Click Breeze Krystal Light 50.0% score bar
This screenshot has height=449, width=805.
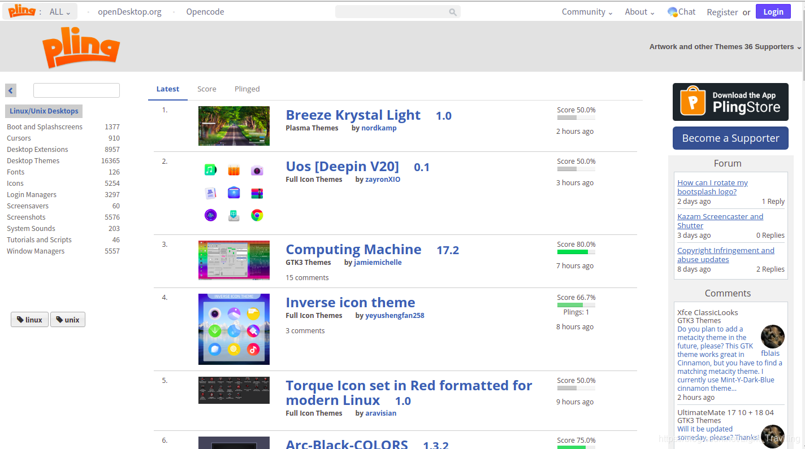(x=576, y=117)
